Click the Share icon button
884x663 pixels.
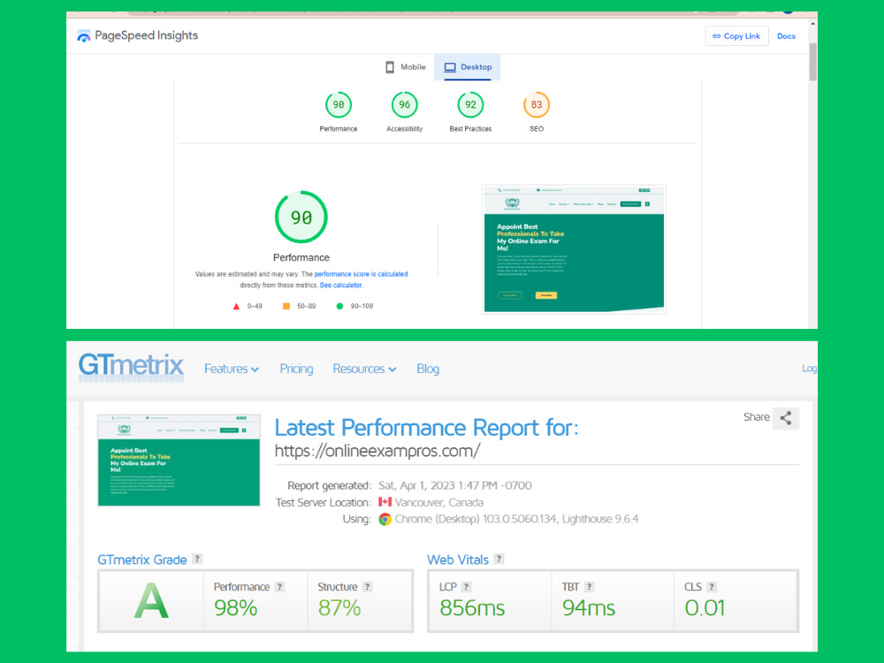coord(785,418)
